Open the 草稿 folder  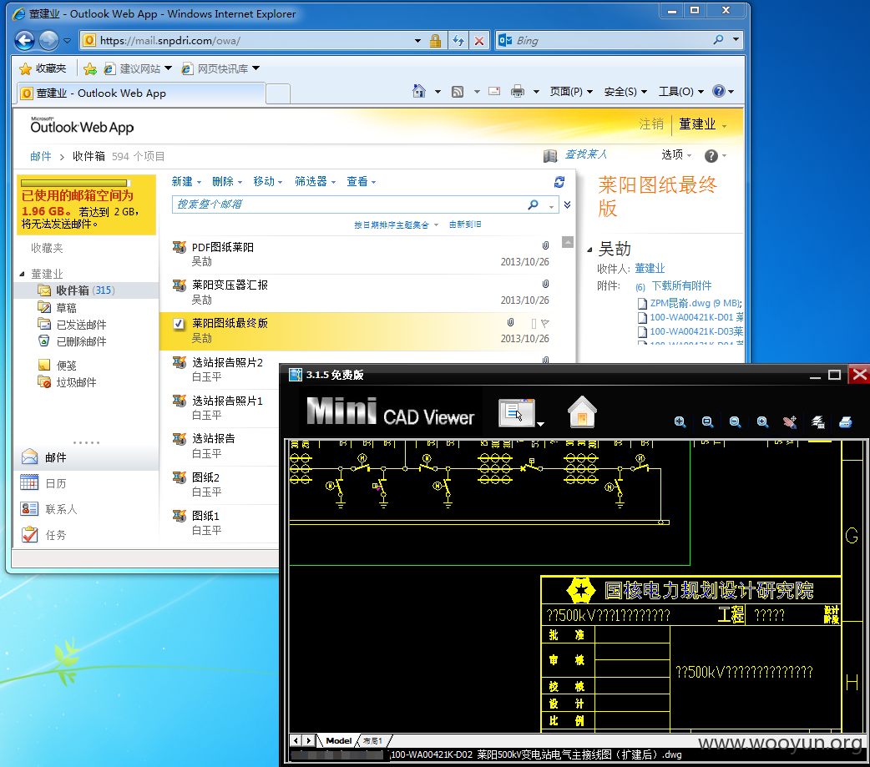click(66, 308)
